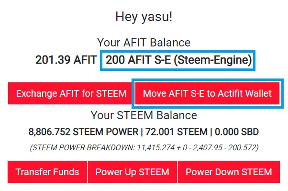The width and height of the screenshot is (288, 191).
Task: Click the 'Hey' greeting word
Action: 126,17
